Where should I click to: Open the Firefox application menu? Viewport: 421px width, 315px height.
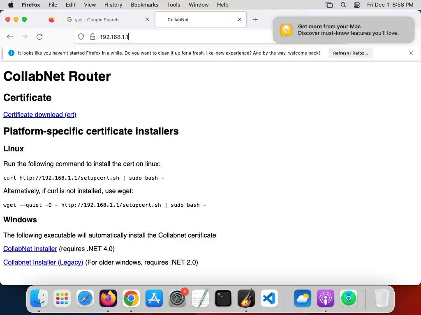tap(31, 5)
